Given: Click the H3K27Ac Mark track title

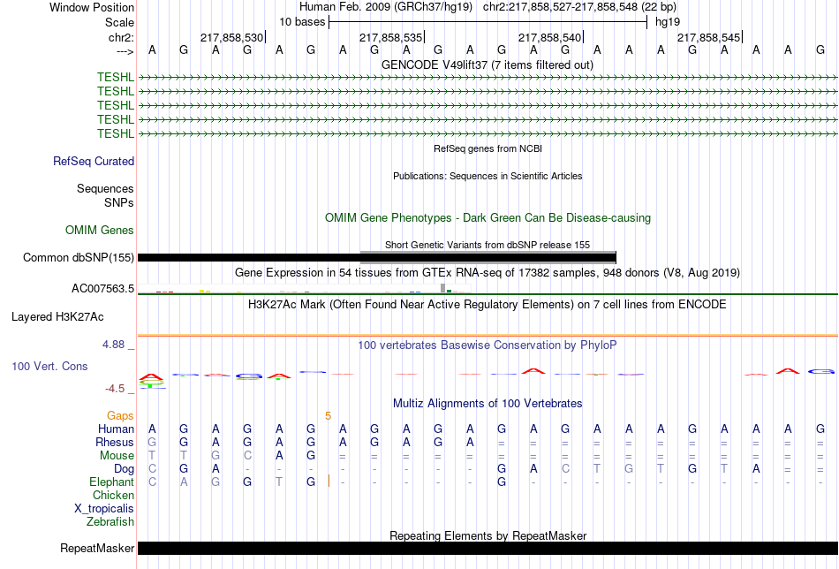Looking at the screenshot, I should coord(487,305).
